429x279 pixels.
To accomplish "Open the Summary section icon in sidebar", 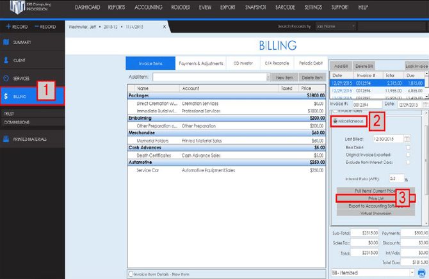I will [x=6, y=42].
